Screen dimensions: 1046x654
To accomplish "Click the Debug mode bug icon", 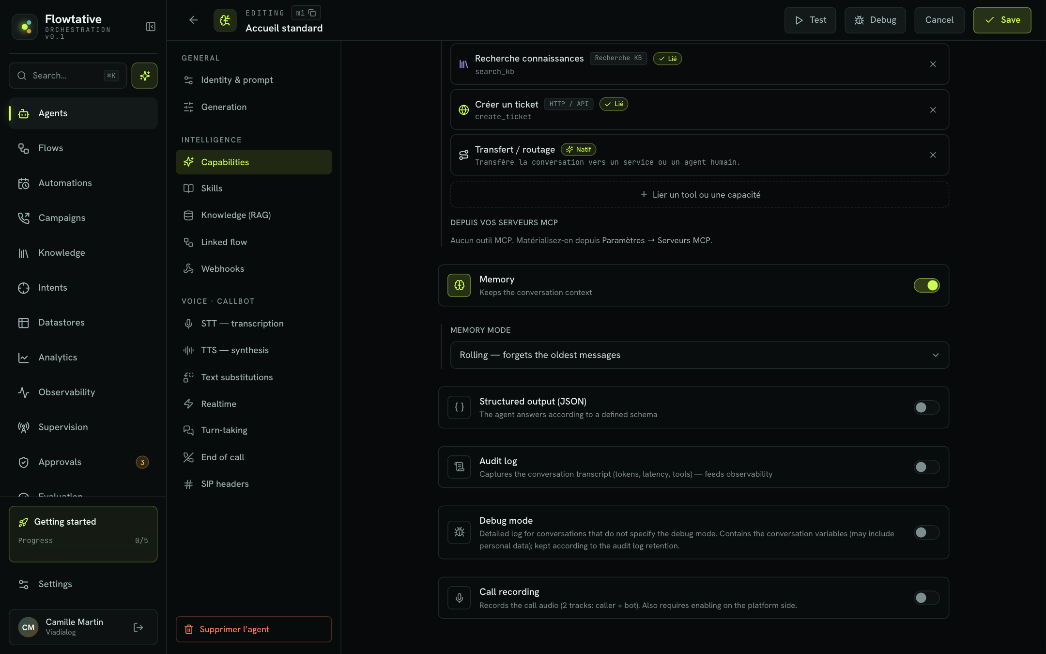I will [459, 532].
